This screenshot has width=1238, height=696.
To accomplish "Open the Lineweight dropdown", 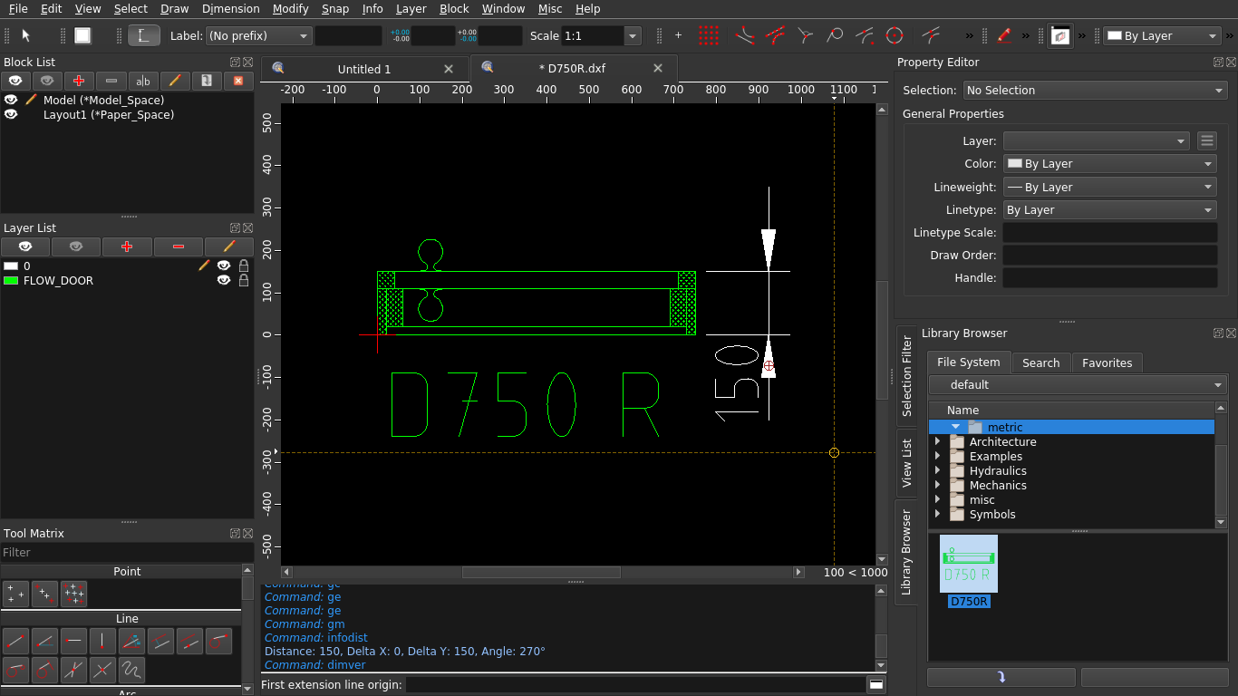I will 1110,187.
